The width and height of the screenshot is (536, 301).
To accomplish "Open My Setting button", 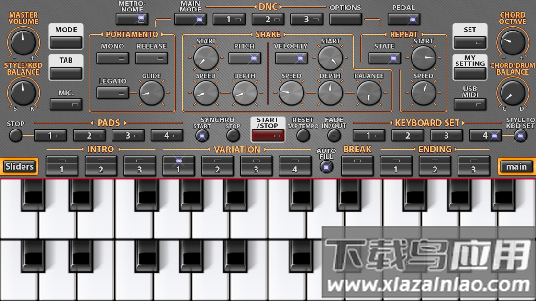I will click(x=470, y=73).
